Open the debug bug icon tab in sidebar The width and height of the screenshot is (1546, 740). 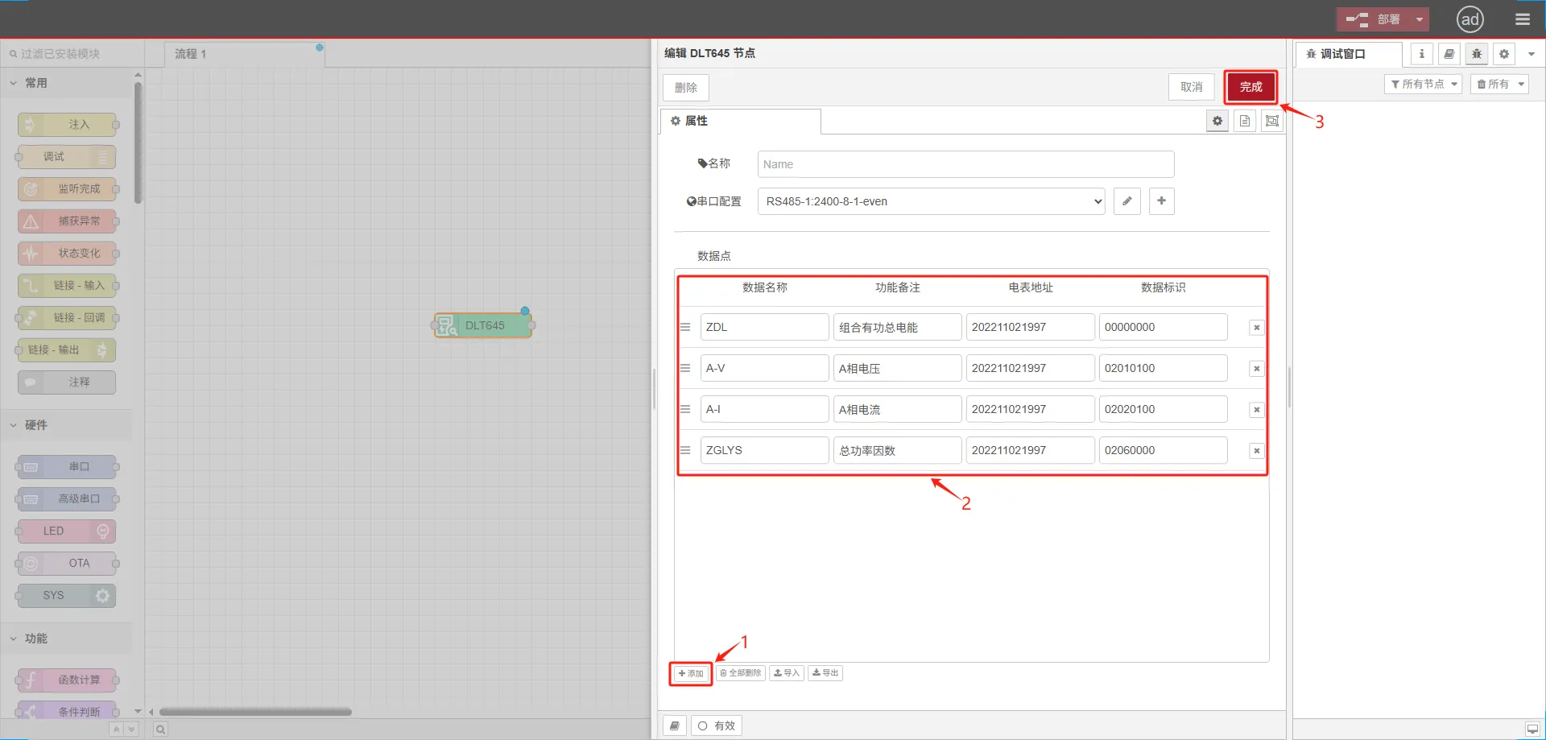click(x=1476, y=54)
